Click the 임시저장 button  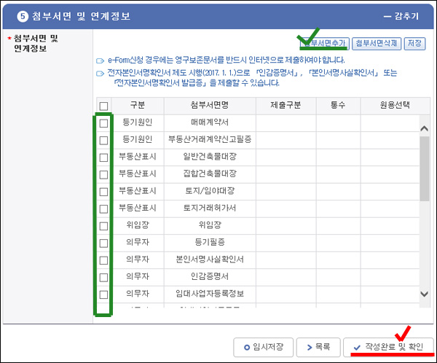pyautogui.click(x=264, y=347)
